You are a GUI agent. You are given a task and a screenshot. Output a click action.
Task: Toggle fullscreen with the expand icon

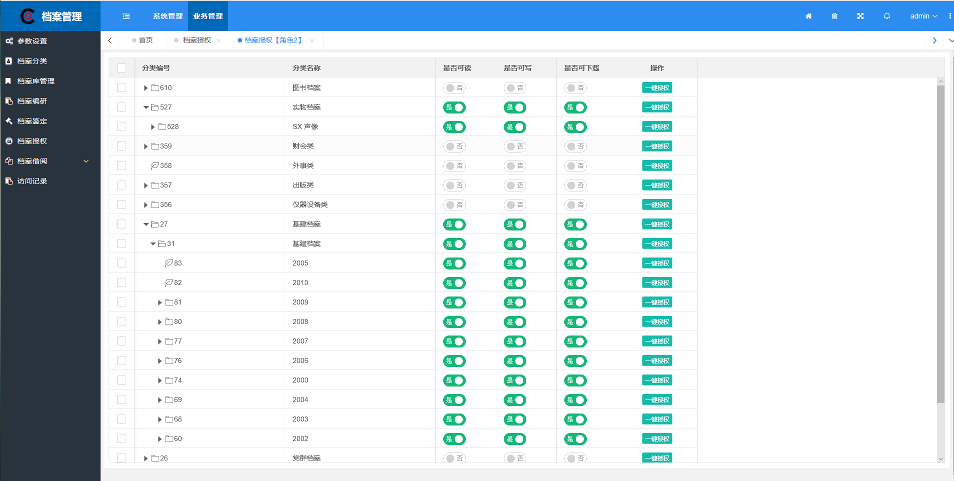pos(860,16)
